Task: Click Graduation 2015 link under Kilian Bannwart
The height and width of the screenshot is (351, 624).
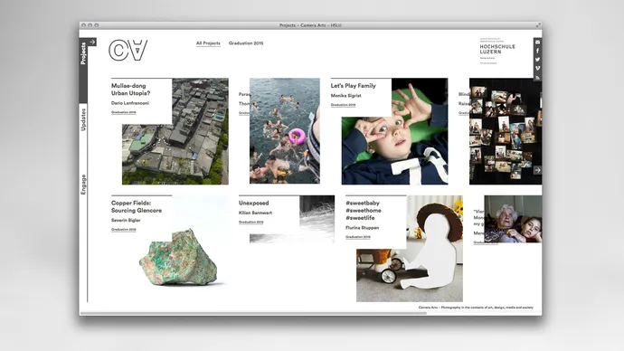Action: tap(251, 222)
